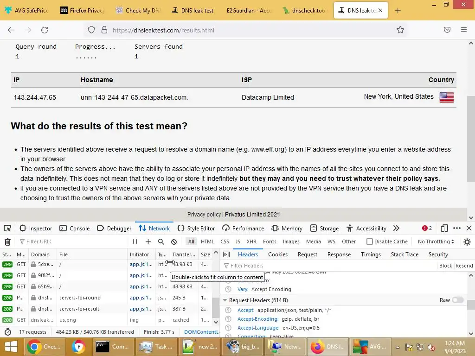Image resolution: width=475 pixels, height=356 pixels.
Task: Select the us.png request row
Action: click(106, 320)
